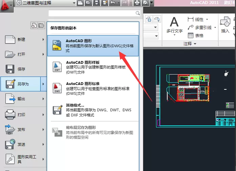Click the 其他格式 floppy pencil icon
236x171 pixels.
pyautogui.click(x=58, y=110)
